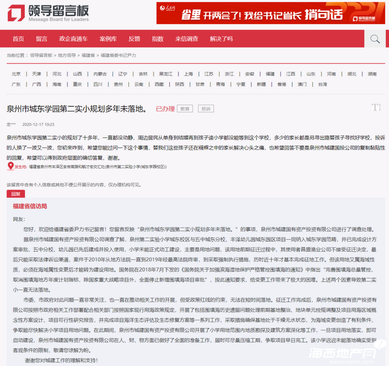Select province 天津
The height and width of the screenshot is (366, 389).
[x=36, y=74]
